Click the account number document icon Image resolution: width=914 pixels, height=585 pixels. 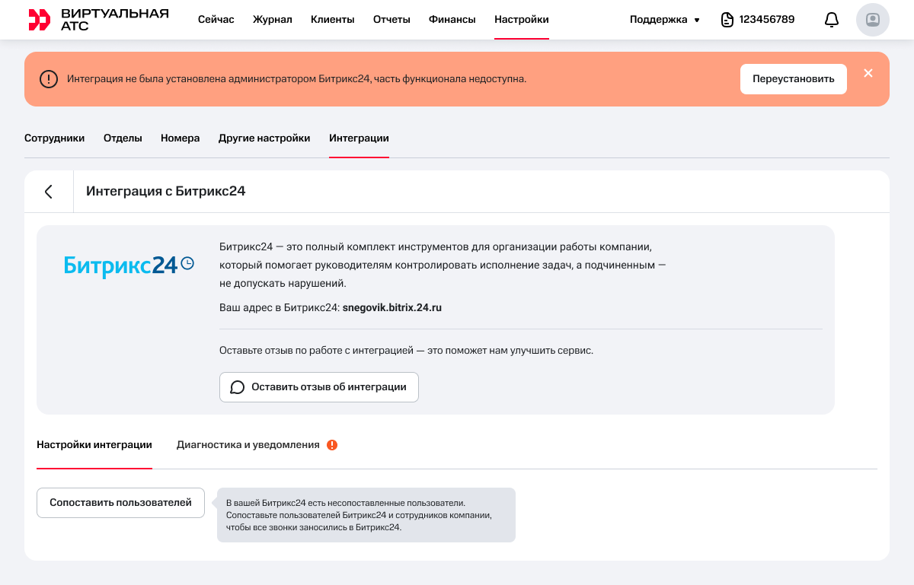[727, 20]
